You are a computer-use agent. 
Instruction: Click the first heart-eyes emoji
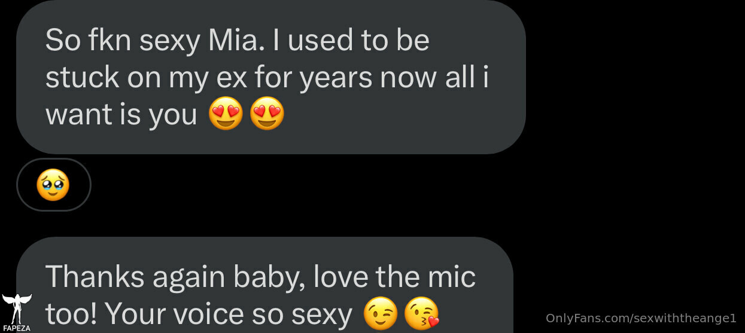click(x=226, y=114)
